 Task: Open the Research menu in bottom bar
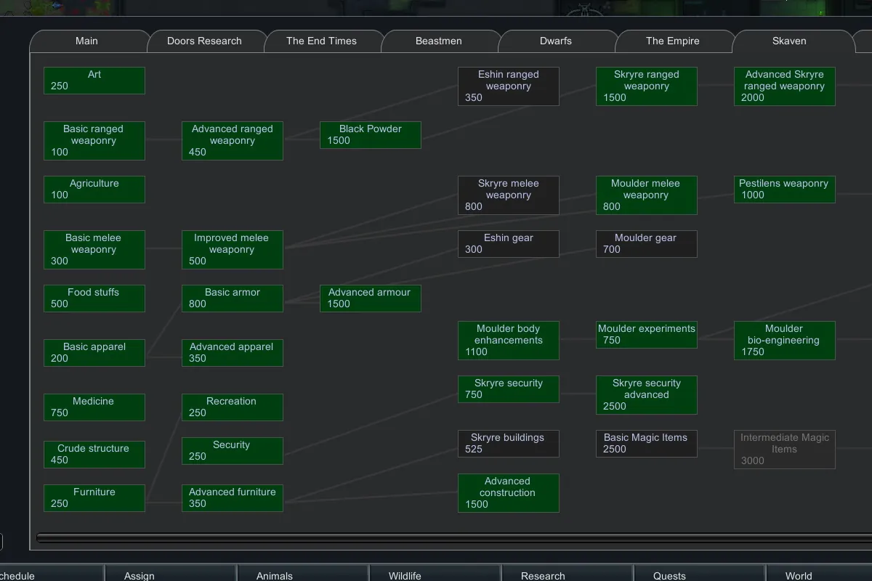[x=543, y=575]
